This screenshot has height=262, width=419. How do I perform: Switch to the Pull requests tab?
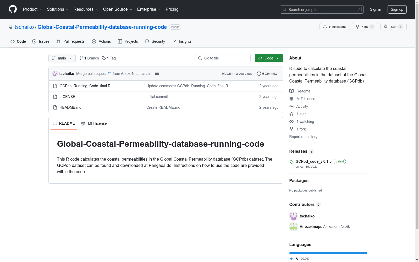tap(70, 41)
